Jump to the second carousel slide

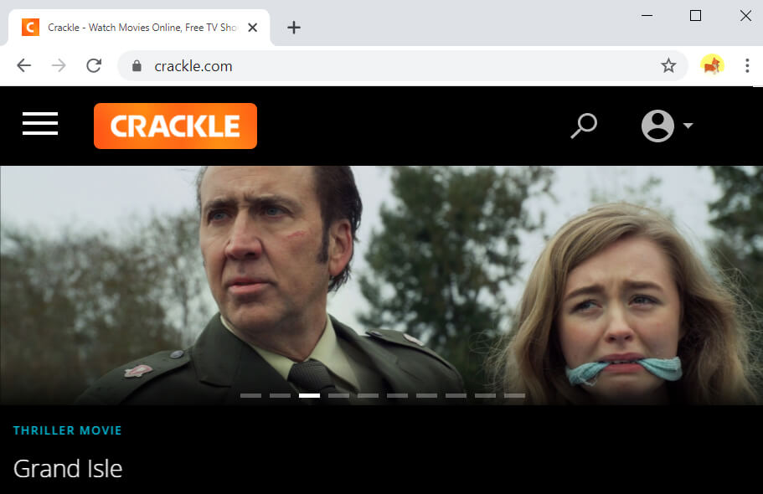(281, 396)
